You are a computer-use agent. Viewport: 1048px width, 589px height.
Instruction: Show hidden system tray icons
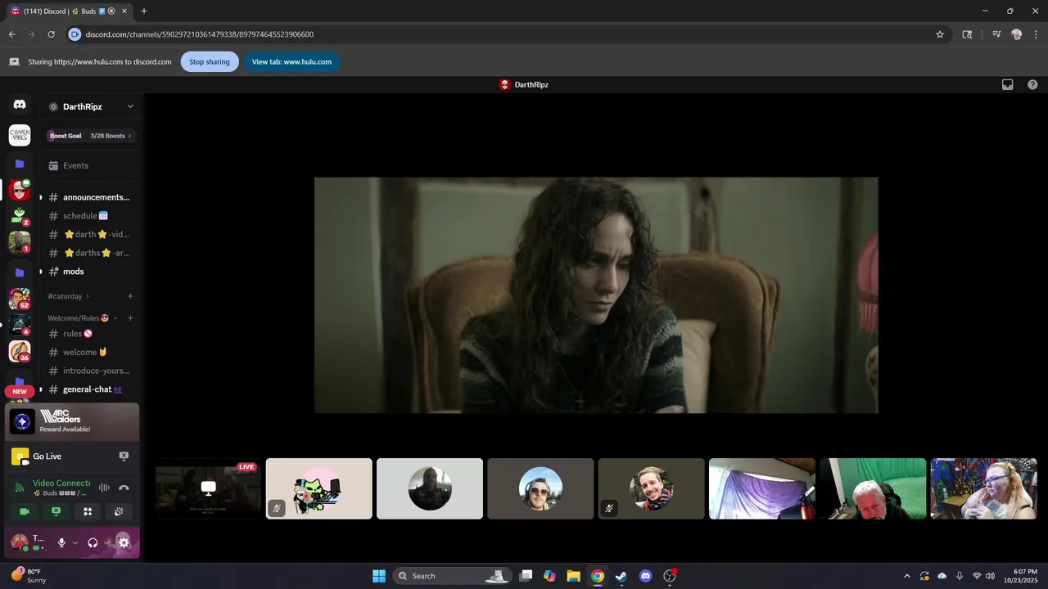click(906, 576)
